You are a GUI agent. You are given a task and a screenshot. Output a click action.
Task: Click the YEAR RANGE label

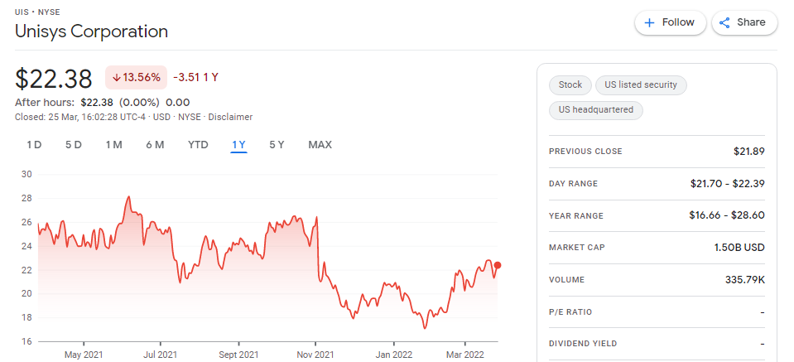[576, 215]
